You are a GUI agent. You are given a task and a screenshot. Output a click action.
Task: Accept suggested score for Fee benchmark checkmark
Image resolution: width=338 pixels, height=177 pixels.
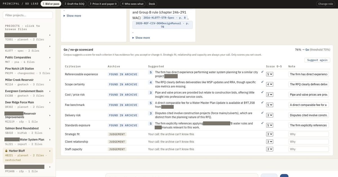pyautogui.click(x=263, y=103)
